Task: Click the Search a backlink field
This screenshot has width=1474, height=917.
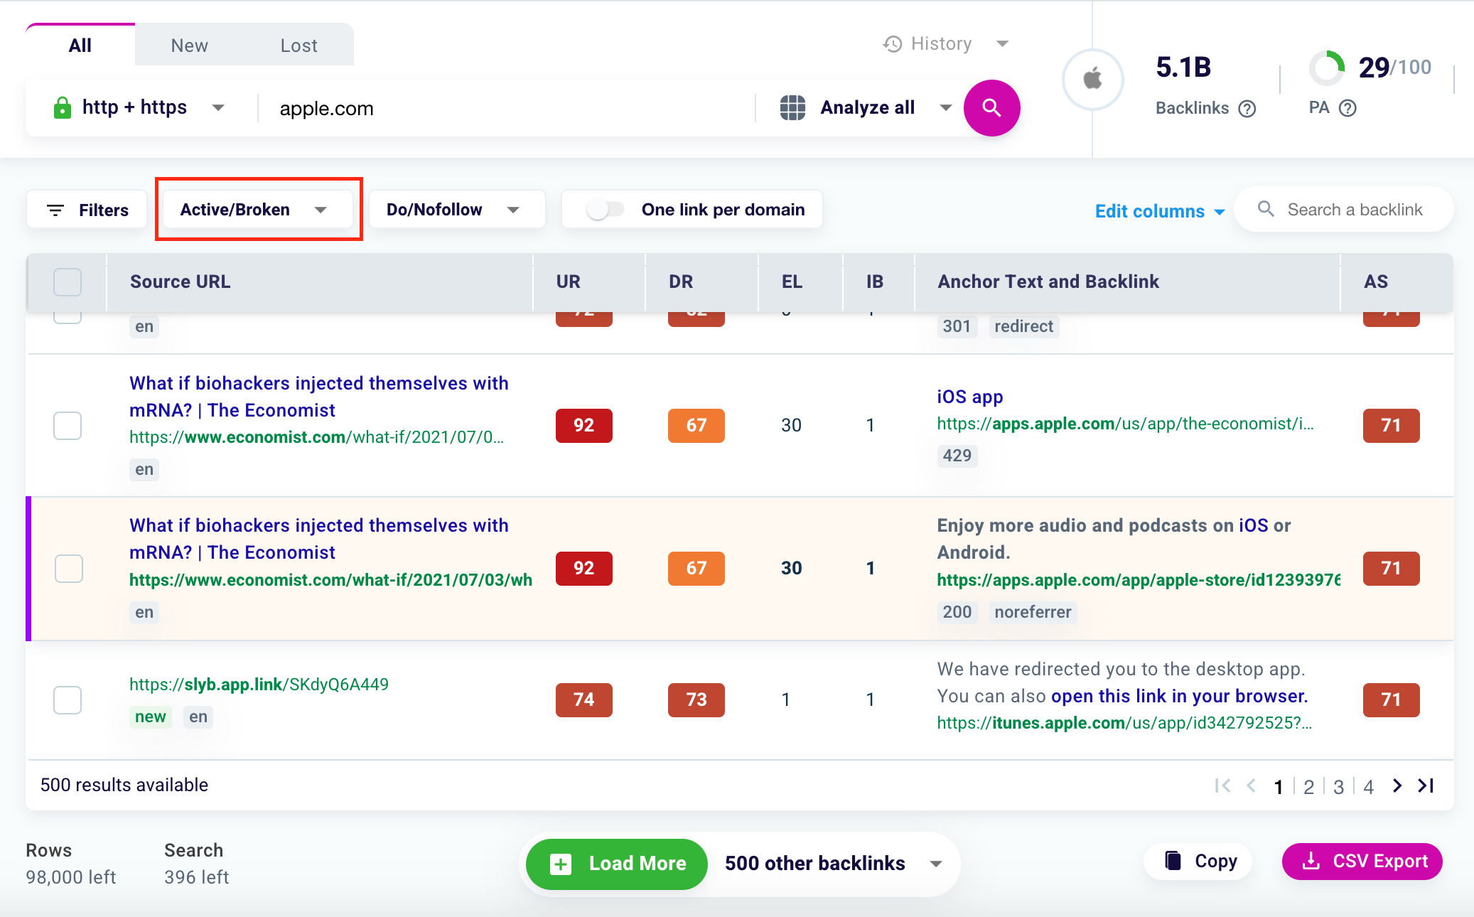Action: [1354, 210]
